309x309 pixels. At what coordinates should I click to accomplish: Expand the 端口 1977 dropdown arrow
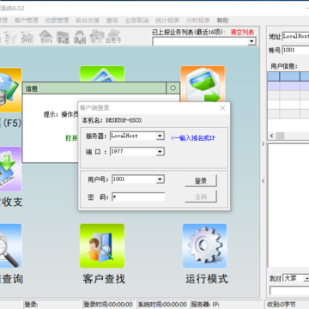160,152
